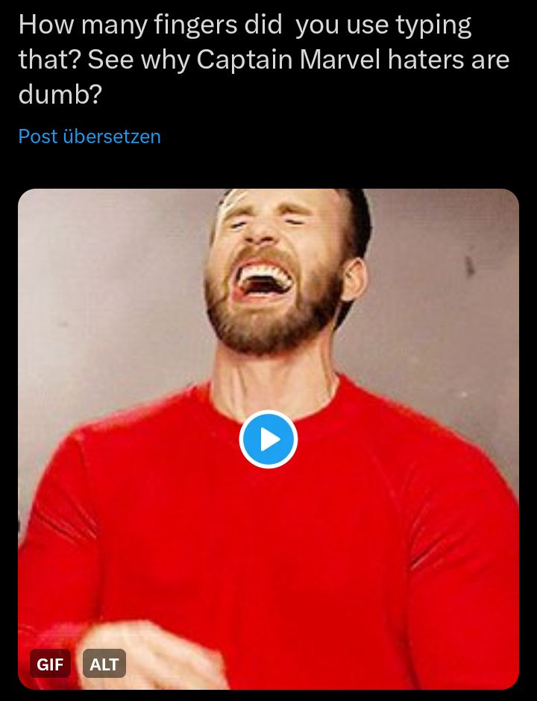Click the "See why" text in the post
This screenshot has height=701, width=537.
[139, 60]
